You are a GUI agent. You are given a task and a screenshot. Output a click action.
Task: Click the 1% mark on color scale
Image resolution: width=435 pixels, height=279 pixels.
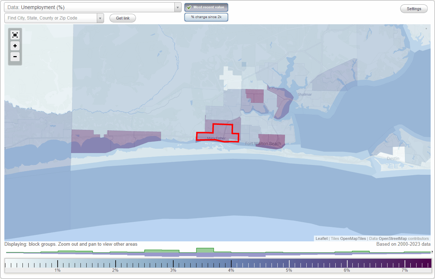point(57,270)
